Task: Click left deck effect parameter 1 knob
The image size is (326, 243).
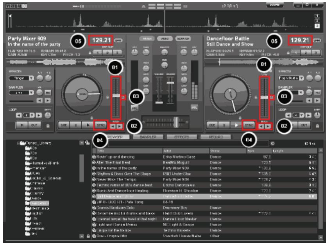Action: [40, 78]
